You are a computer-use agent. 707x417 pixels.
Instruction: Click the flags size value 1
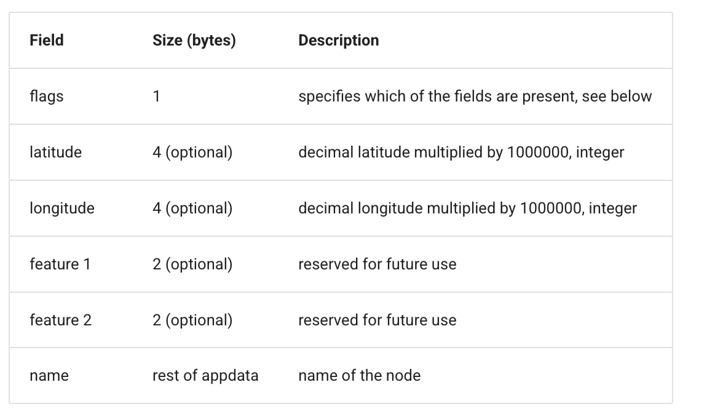coord(156,96)
